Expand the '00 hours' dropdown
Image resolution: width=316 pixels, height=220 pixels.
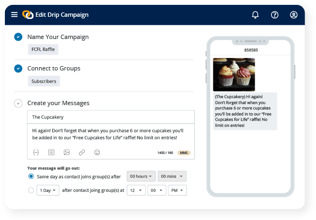[x=141, y=176]
